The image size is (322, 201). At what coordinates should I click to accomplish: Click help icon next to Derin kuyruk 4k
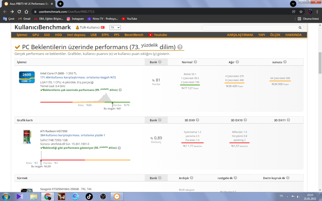[288, 178]
